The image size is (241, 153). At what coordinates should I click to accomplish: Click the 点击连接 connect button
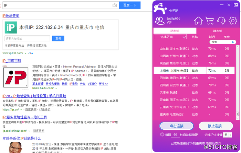[176, 126]
